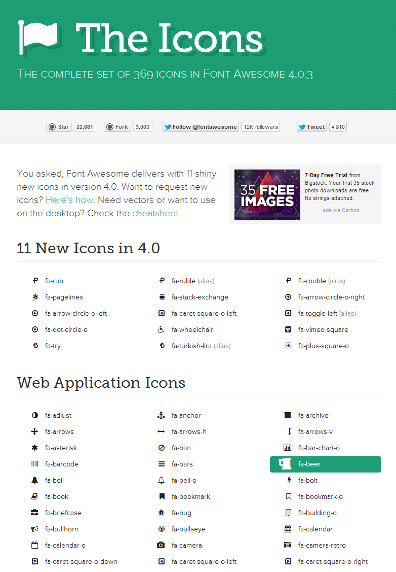Click the fa-bookmark solid icon
Screen dimensions: 396x572
click(163, 496)
